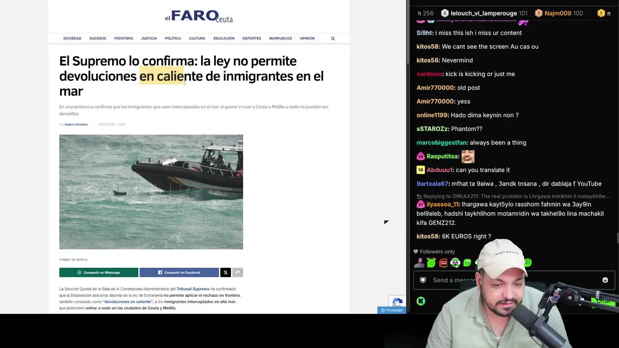
Task: Click the level 25 badge next to Rasputitsa
Action: pyautogui.click(x=421, y=157)
